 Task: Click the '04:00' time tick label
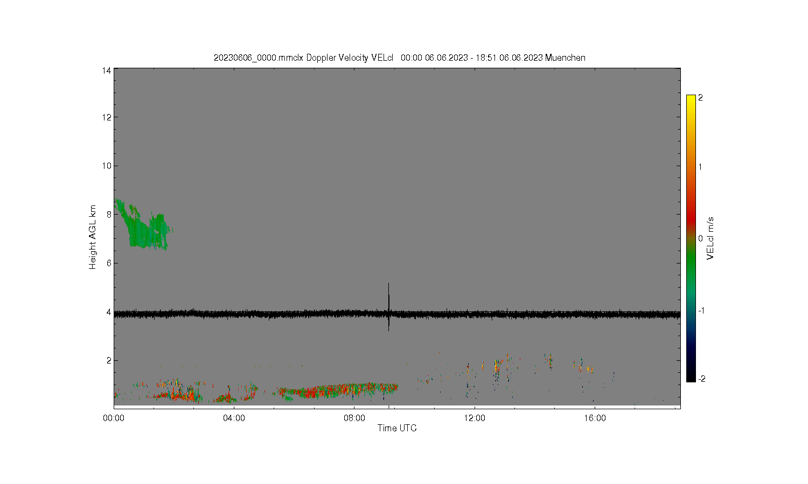coord(234,418)
